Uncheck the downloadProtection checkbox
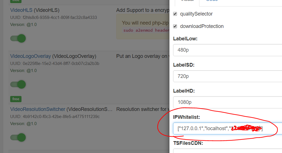The height and width of the screenshot is (153, 282). pos(175,26)
